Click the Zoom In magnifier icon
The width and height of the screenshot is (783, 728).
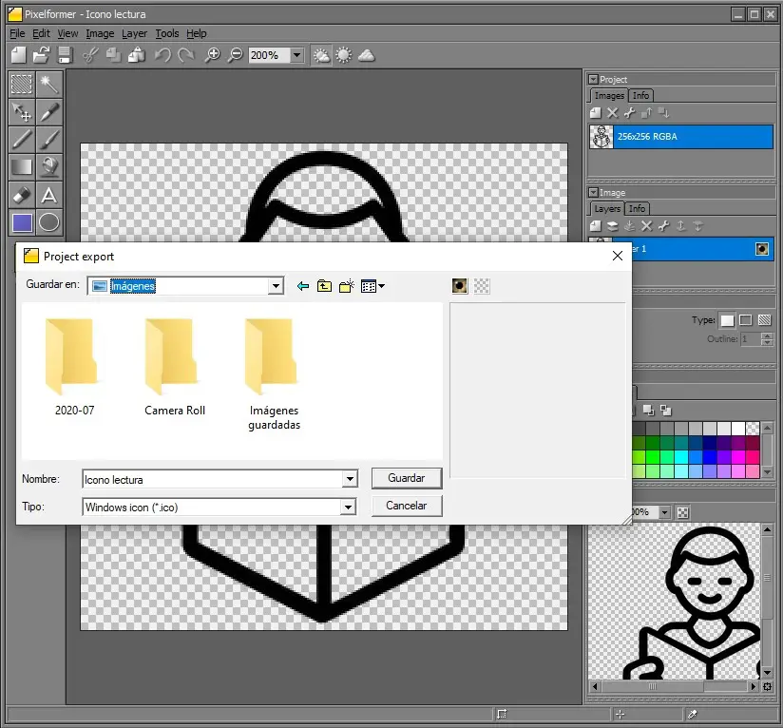213,55
